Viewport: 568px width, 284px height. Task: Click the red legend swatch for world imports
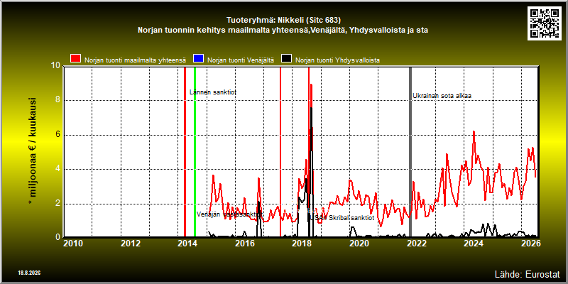(76, 59)
